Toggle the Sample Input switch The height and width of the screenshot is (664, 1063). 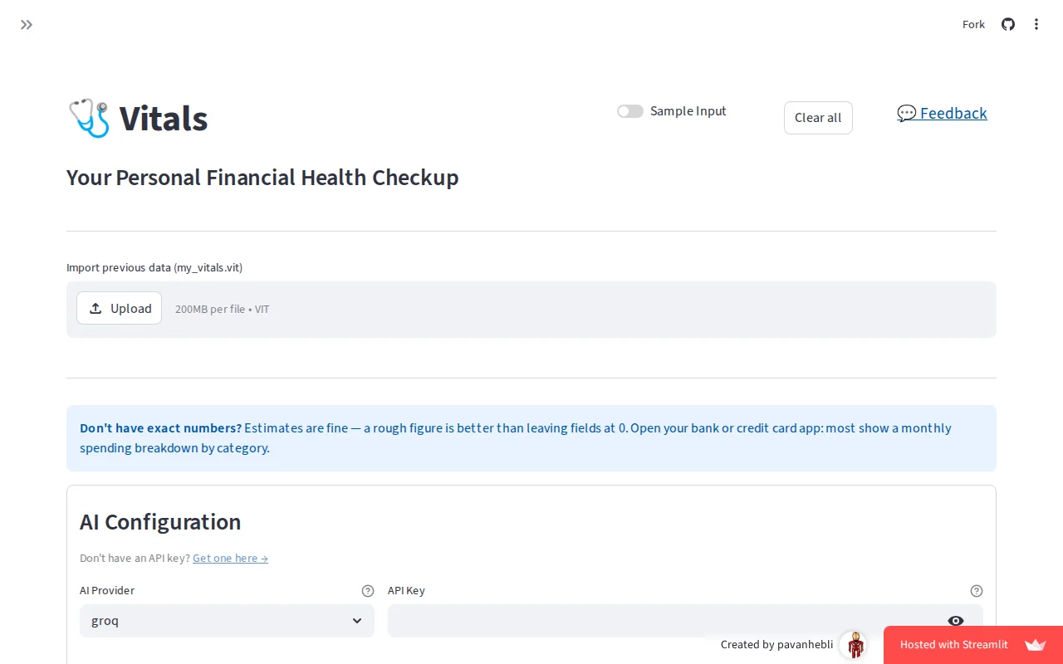tap(630, 111)
